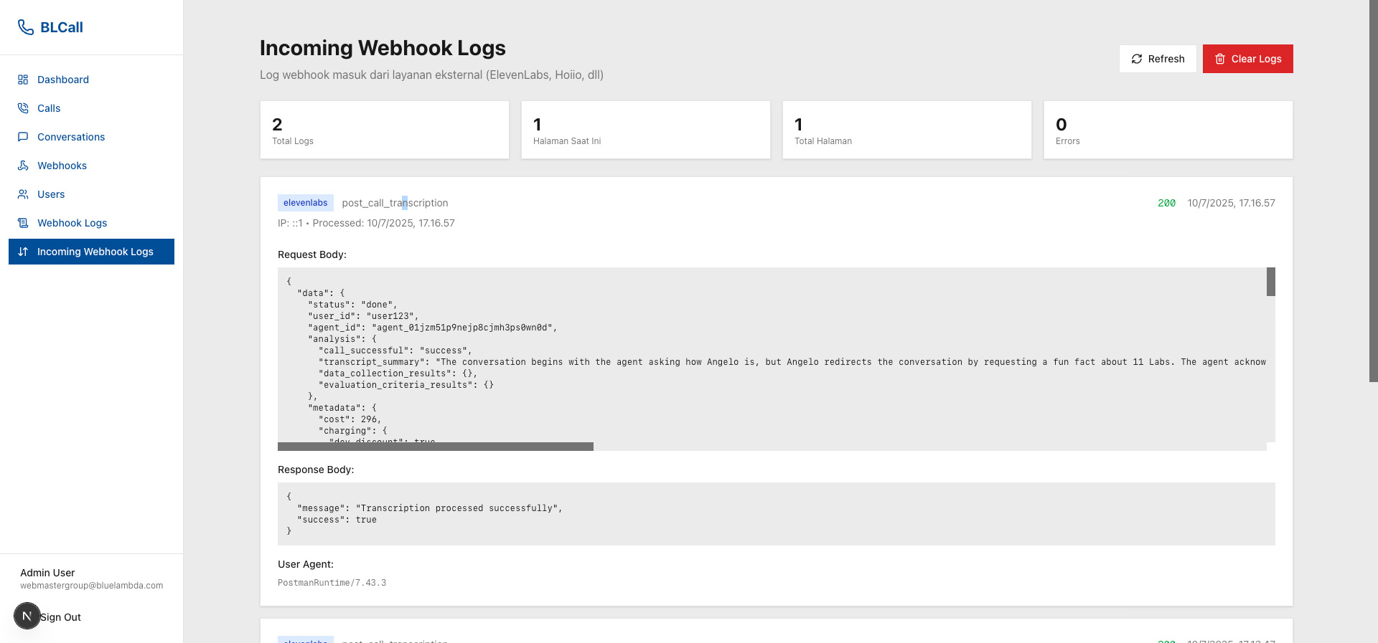The image size is (1378, 643).
Task: Open the Dashboard menu item
Action: coord(63,80)
